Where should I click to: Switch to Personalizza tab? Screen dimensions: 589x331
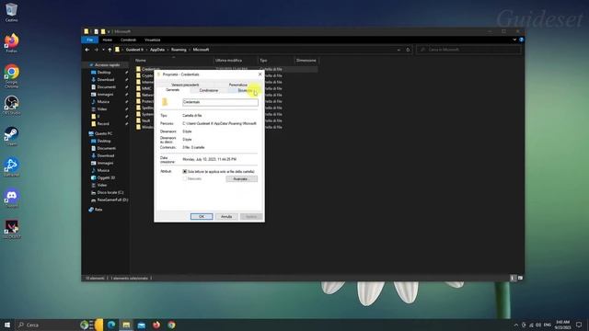click(x=238, y=85)
